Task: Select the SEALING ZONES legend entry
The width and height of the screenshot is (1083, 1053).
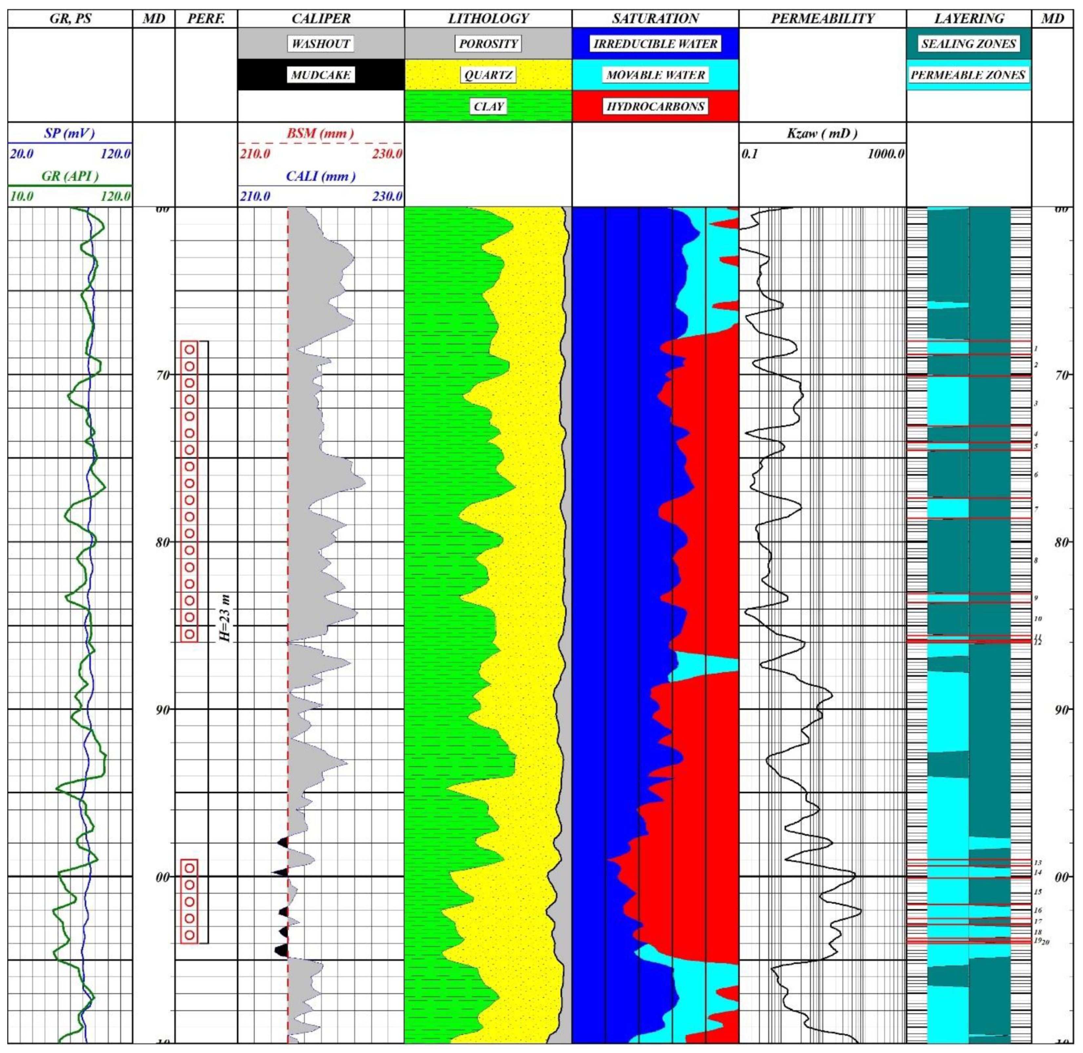Action: coord(969,44)
